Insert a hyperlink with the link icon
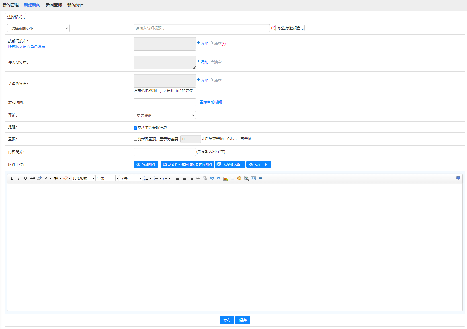Viewport: 467px width, 329px height. coord(198,178)
